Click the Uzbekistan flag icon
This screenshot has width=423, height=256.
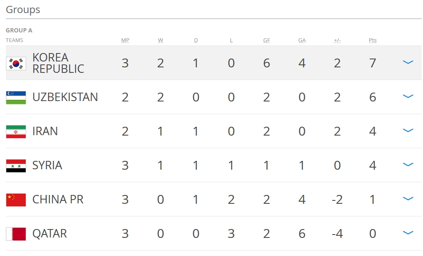point(16,97)
